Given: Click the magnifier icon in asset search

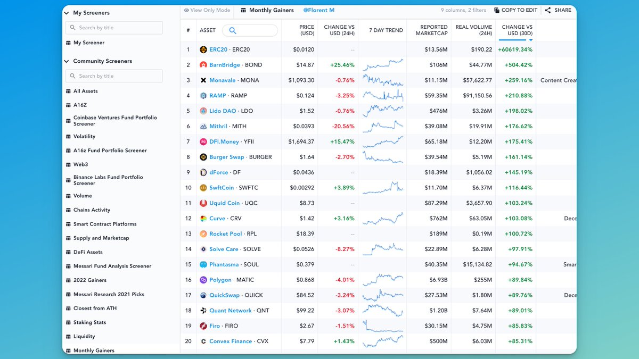Looking at the screenshot, I should (232, 30).
